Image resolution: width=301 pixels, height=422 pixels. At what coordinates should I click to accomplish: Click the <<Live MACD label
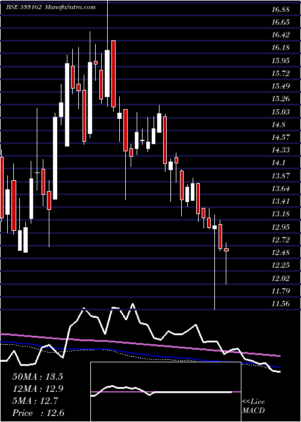point(253,406)
